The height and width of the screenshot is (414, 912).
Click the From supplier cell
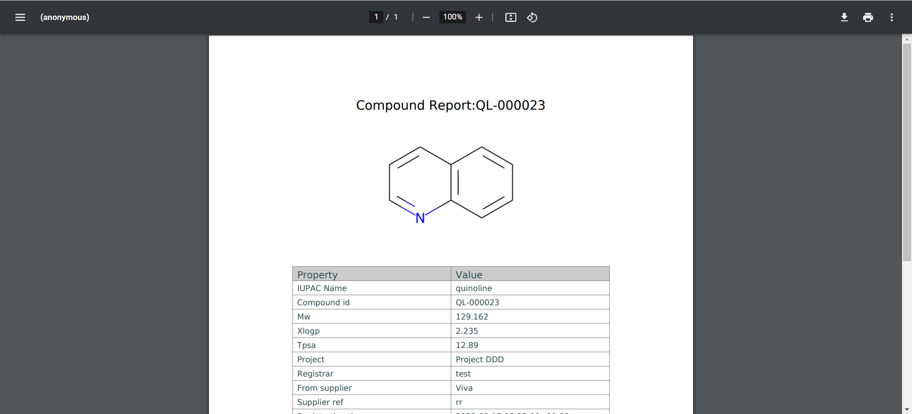(371, 388)
